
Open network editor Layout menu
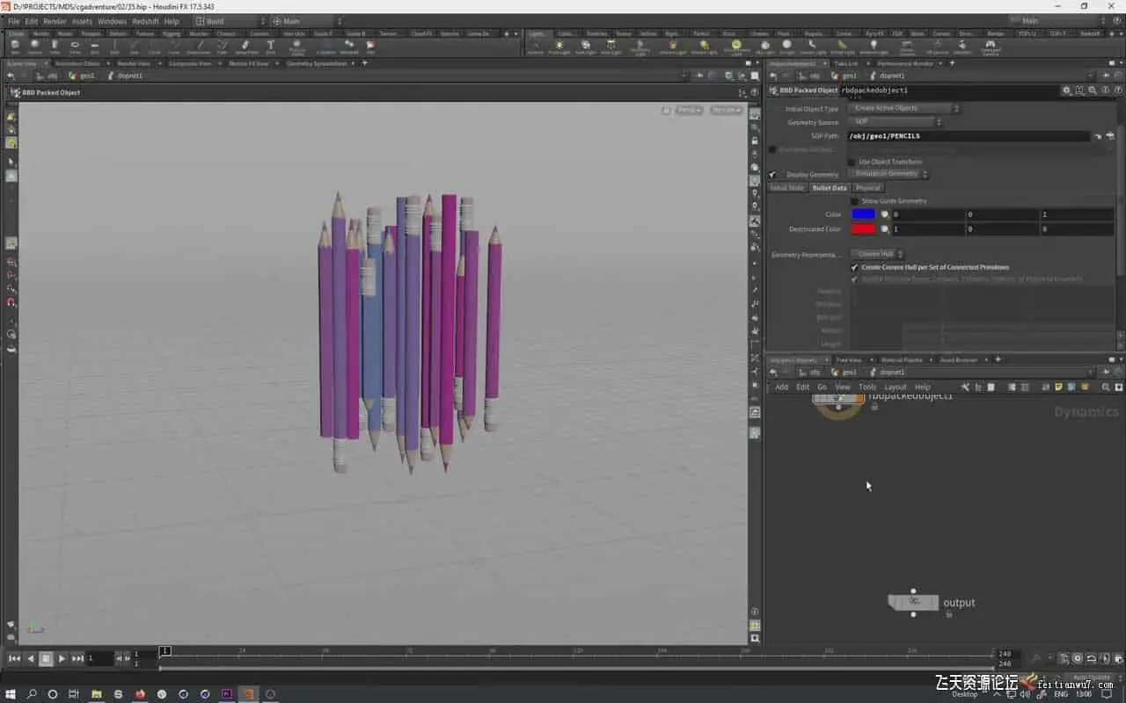tap(895, 388)
